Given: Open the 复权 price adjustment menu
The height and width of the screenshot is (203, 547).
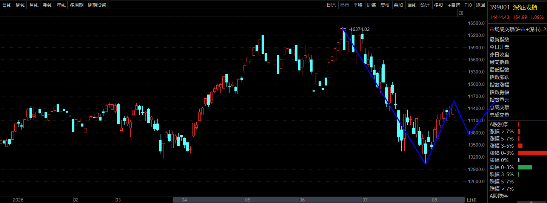Looking at the screenshot, I should (x=385, y=5).
